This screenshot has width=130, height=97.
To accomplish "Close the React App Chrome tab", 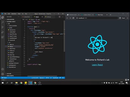I will coord(107,15).
